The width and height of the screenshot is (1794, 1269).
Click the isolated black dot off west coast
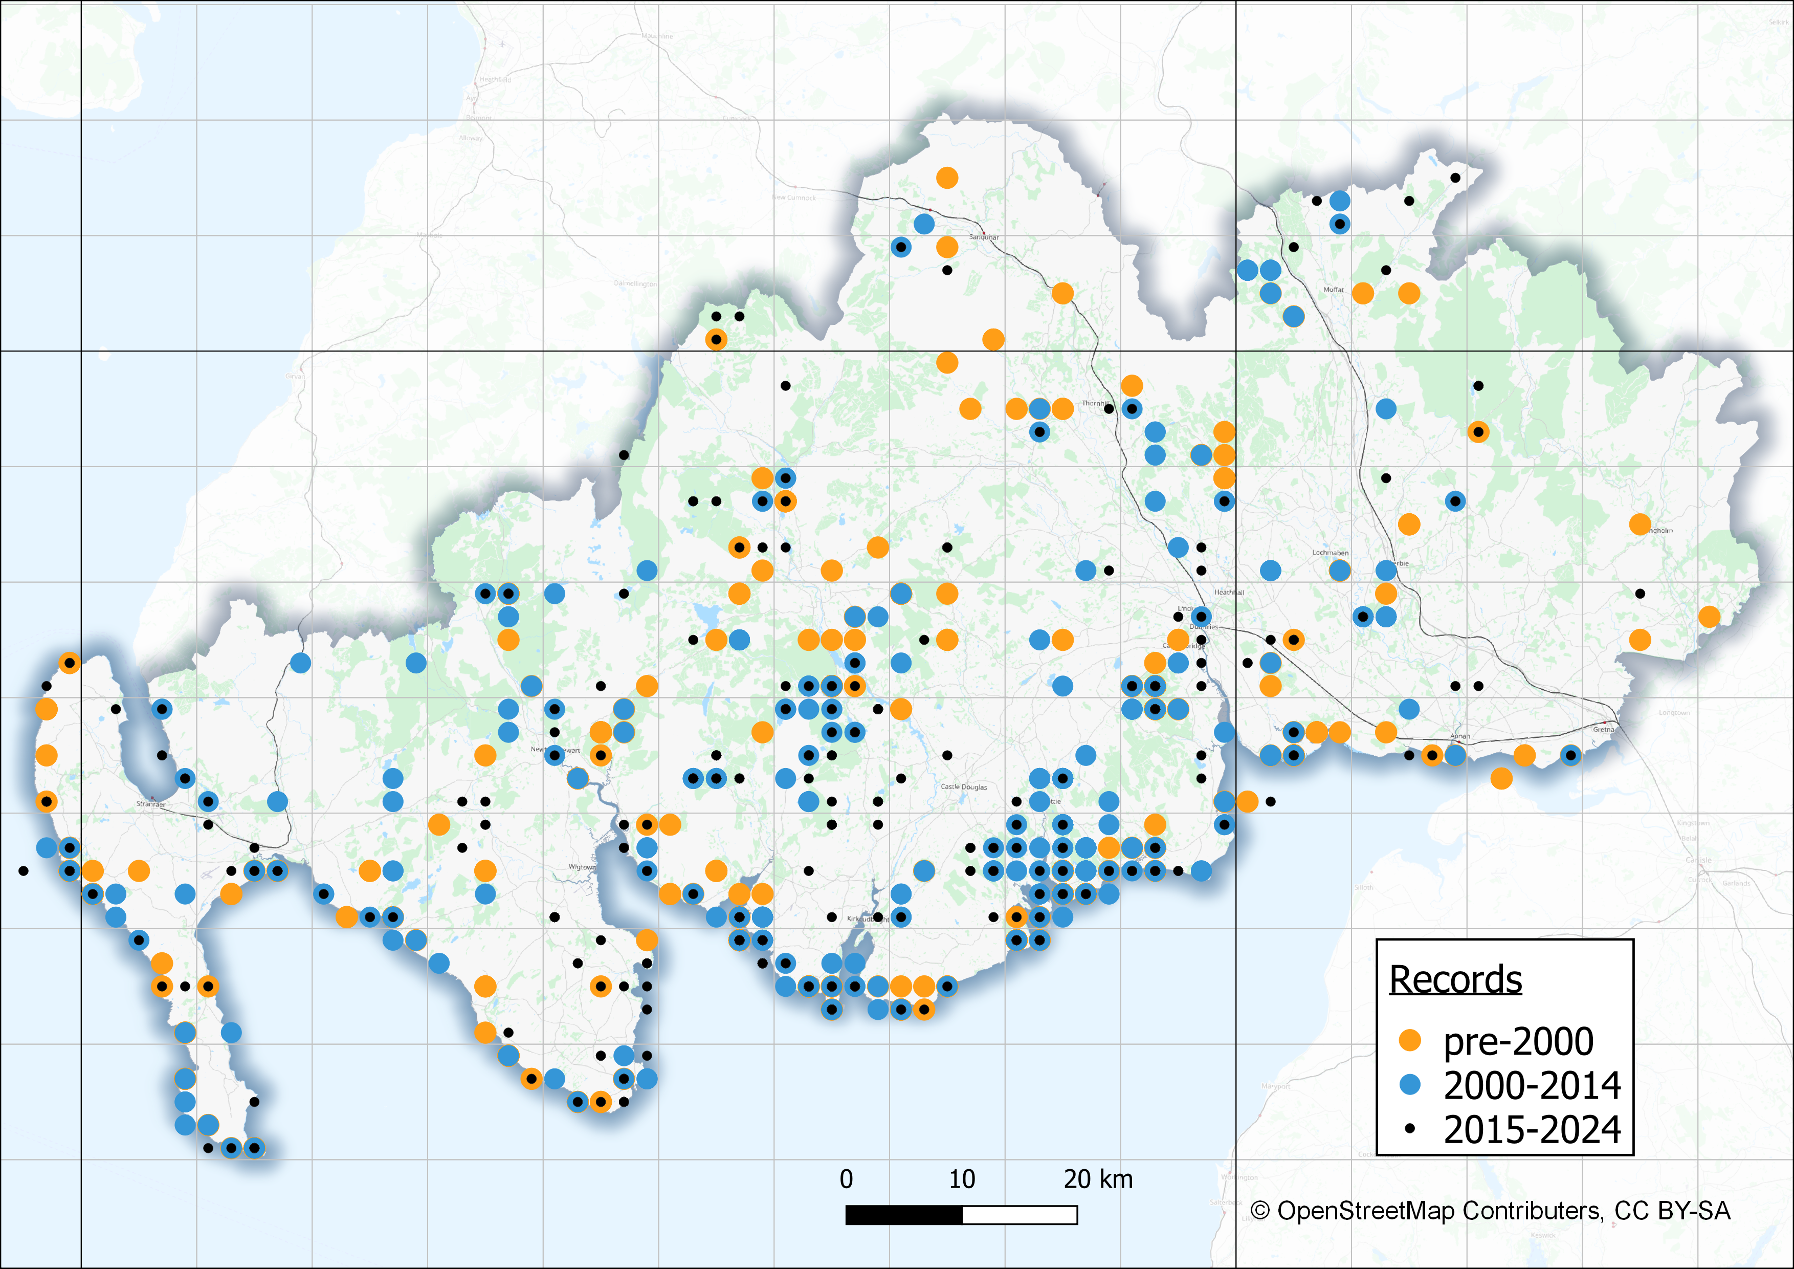[x=24, y=870]
